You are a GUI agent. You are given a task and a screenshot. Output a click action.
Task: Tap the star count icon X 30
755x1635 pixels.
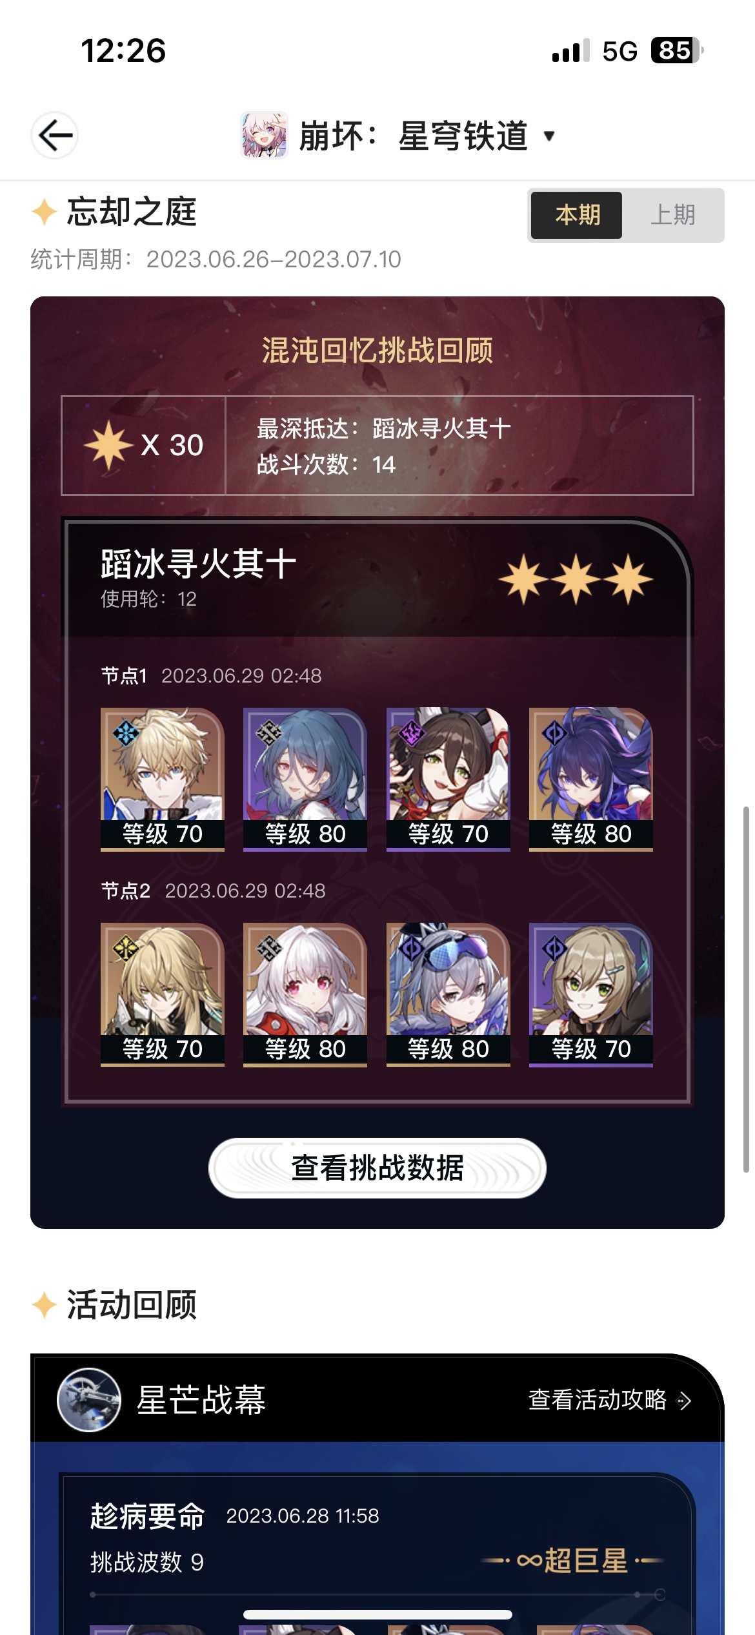pyautogui.click(x=144, y=445)
